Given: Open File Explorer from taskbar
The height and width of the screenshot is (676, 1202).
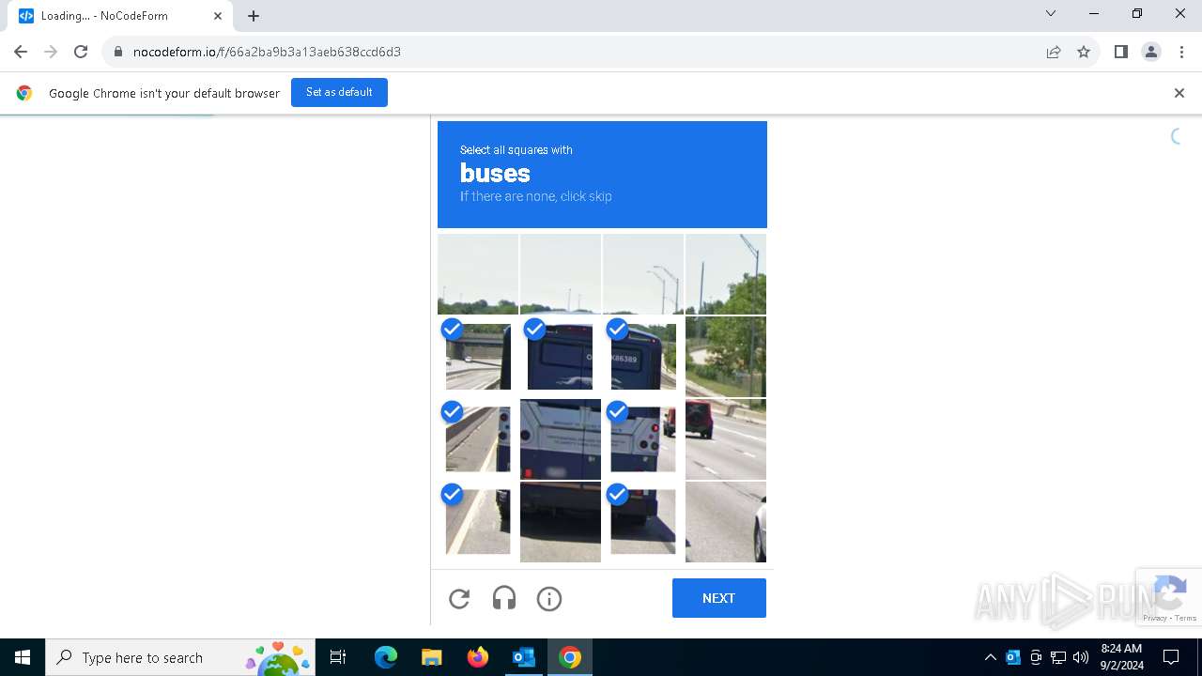Looking at the screenshot, I should (x=431, y=657).
